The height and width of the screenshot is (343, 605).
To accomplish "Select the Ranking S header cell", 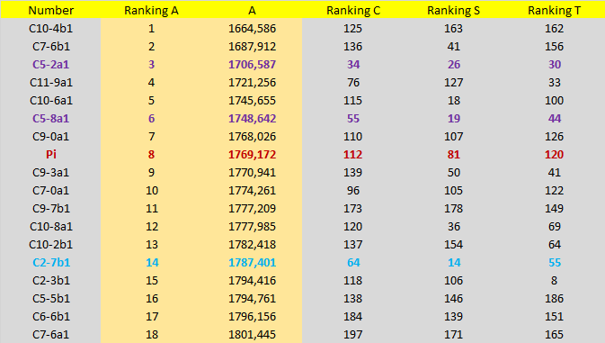I will (453, 11).
